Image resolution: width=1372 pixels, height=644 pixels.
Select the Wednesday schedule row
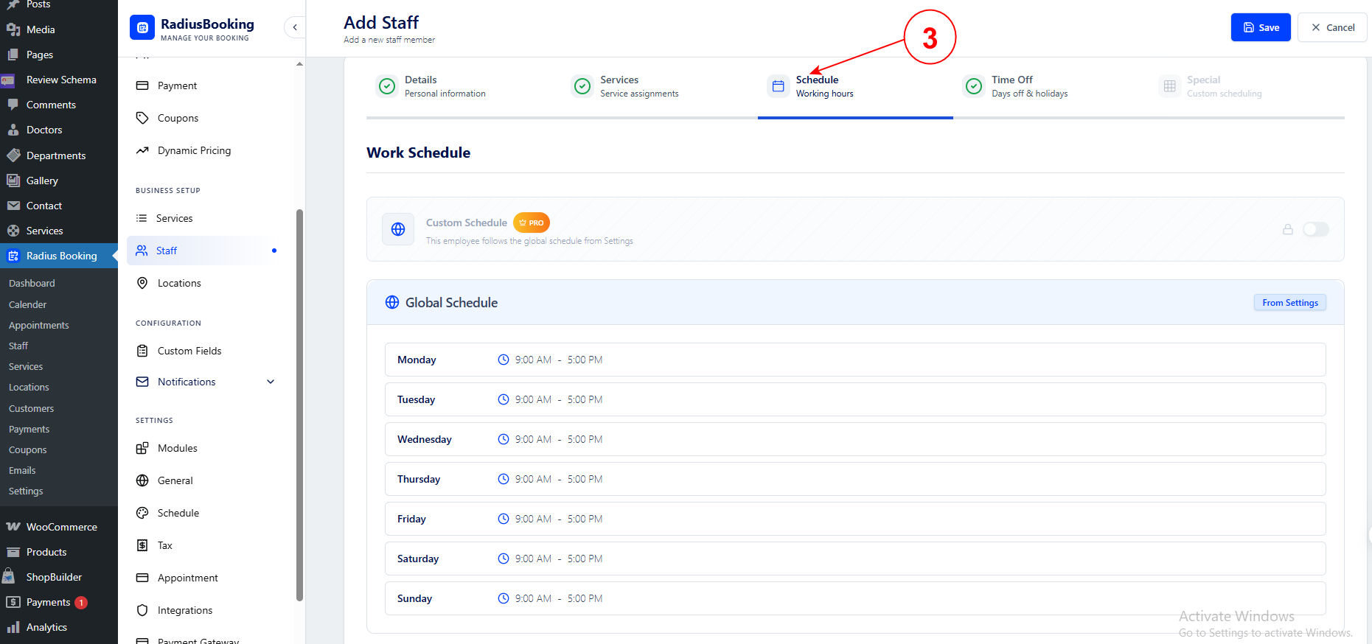(855, 439)
